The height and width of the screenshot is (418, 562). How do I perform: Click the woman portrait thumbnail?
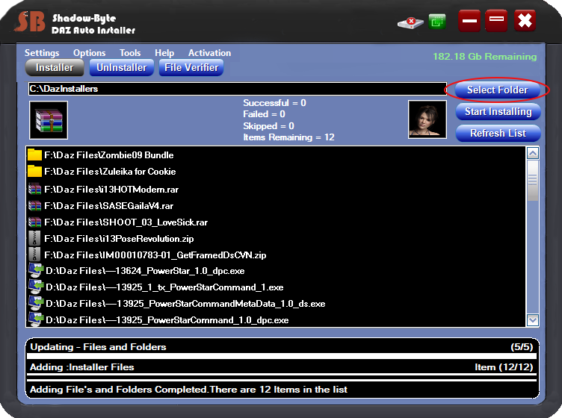pos(427,119)
